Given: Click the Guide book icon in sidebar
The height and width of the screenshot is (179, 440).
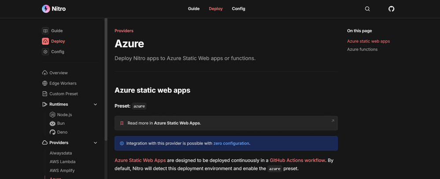Looking at the screenshot, I should (45, 31).
